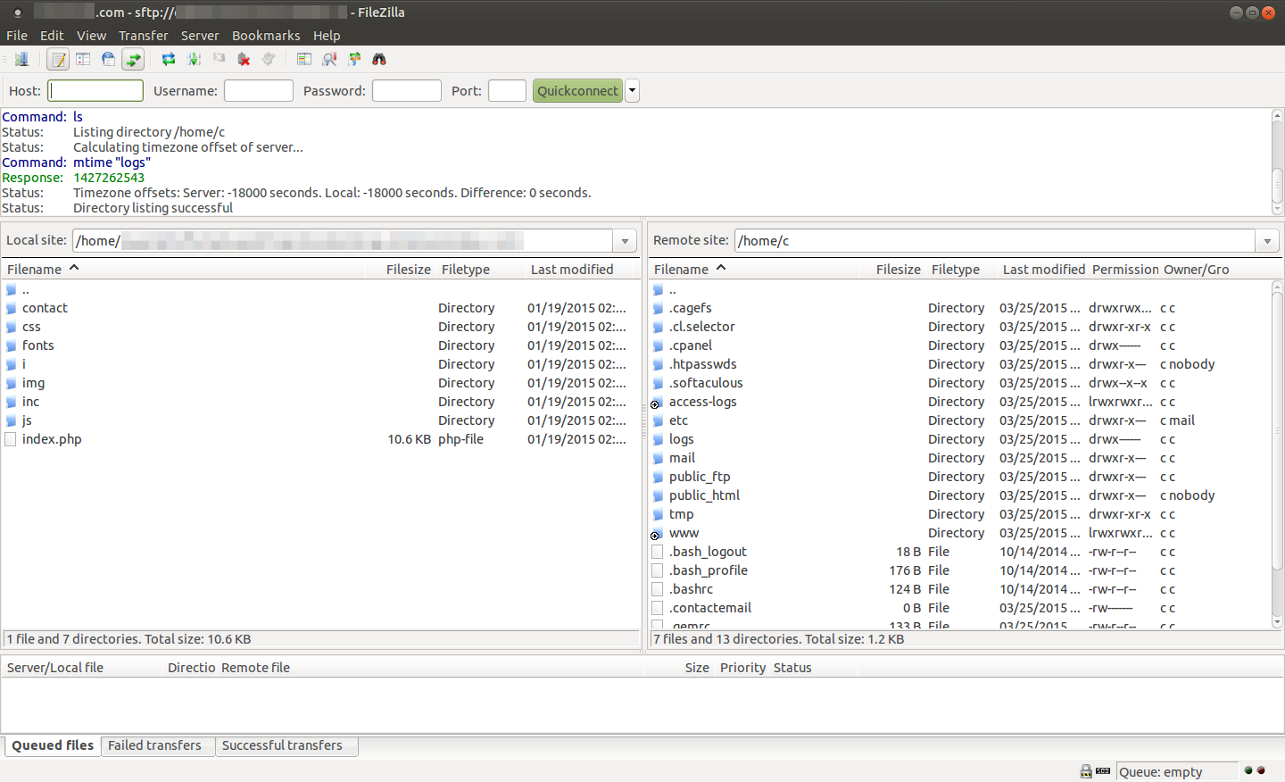Open the Server menu

[x=200, y=36]
